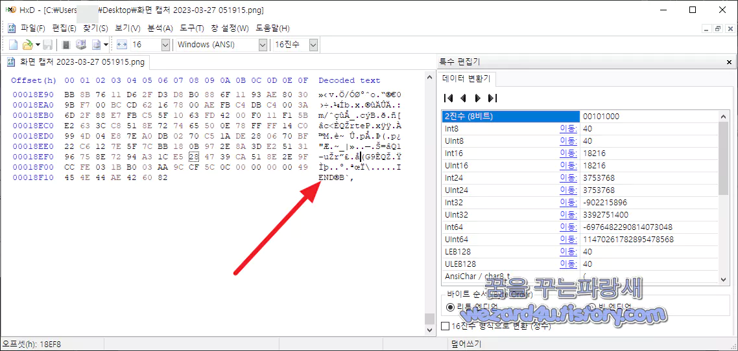Click 이동 link for Int16

tap(569, 153)
